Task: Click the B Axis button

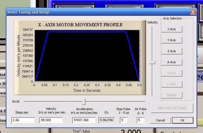Action: (x=172, y=73)
